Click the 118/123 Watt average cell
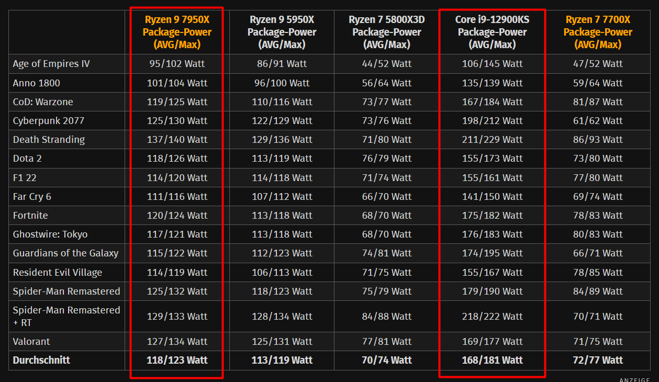This screenshot has height=382, width=659. (177, 360)
